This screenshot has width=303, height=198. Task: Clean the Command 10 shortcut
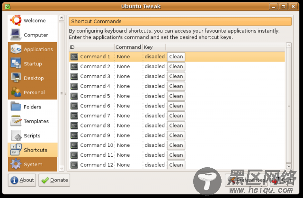click(176, 145)
